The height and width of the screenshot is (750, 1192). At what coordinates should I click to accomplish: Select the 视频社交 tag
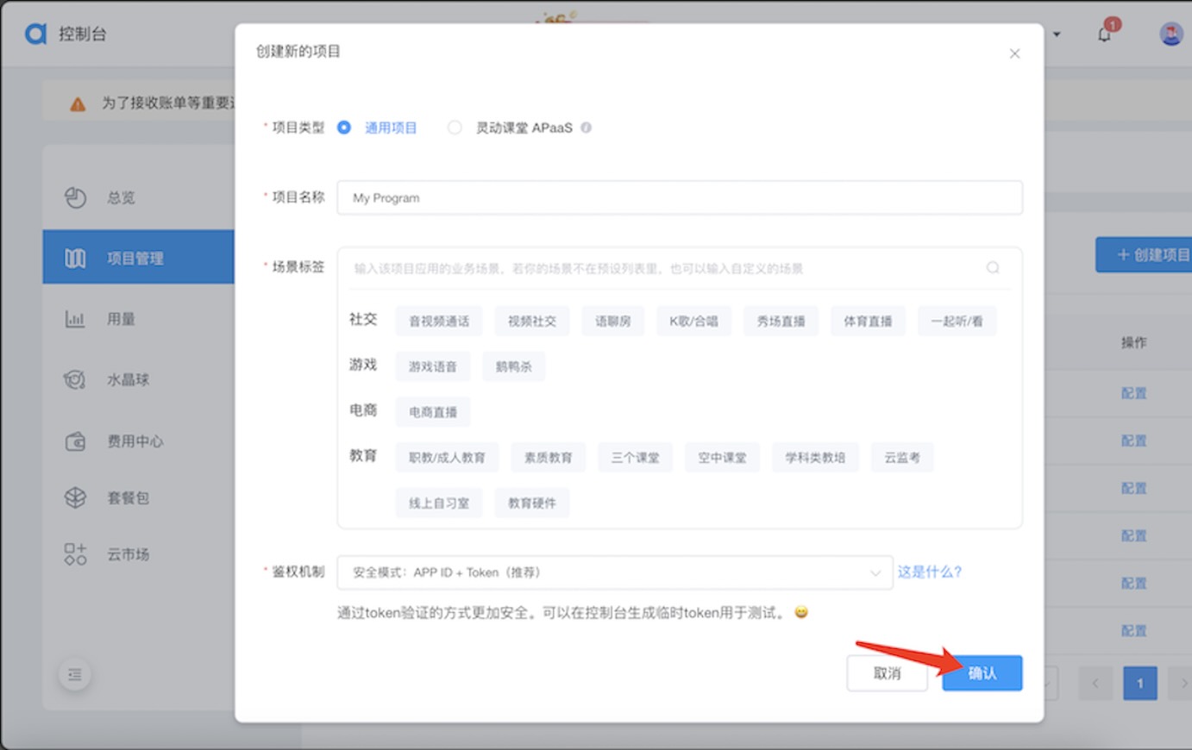point(532,321)
